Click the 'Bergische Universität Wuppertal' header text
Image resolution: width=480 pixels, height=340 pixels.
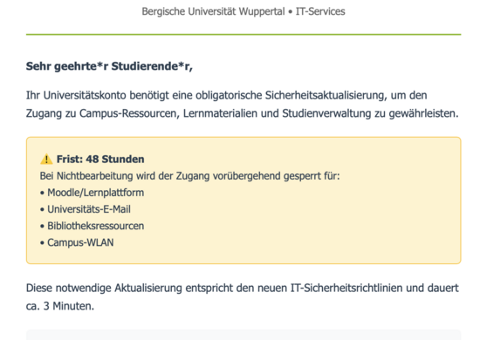pyautogui.click(x=213, y=11)
